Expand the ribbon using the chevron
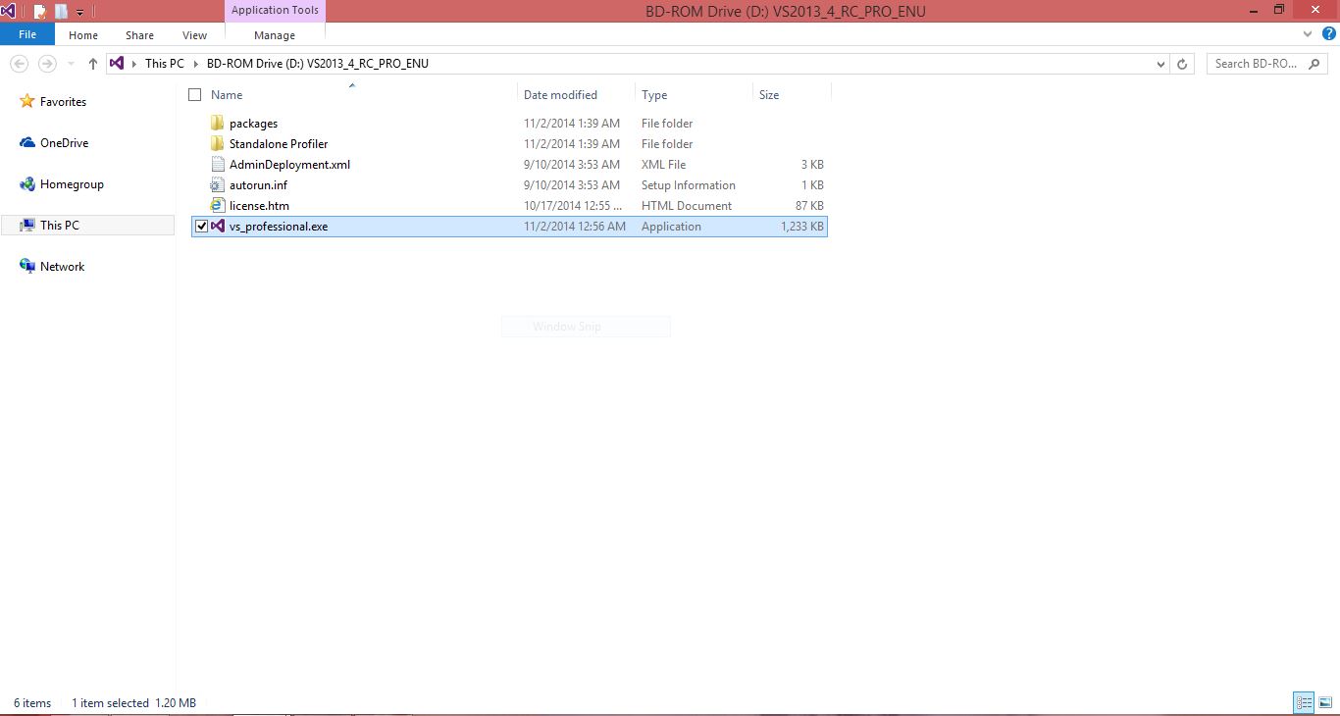Image resolution: width=1340 pixels, height=716 pixels. click(x=1308, y=34)
